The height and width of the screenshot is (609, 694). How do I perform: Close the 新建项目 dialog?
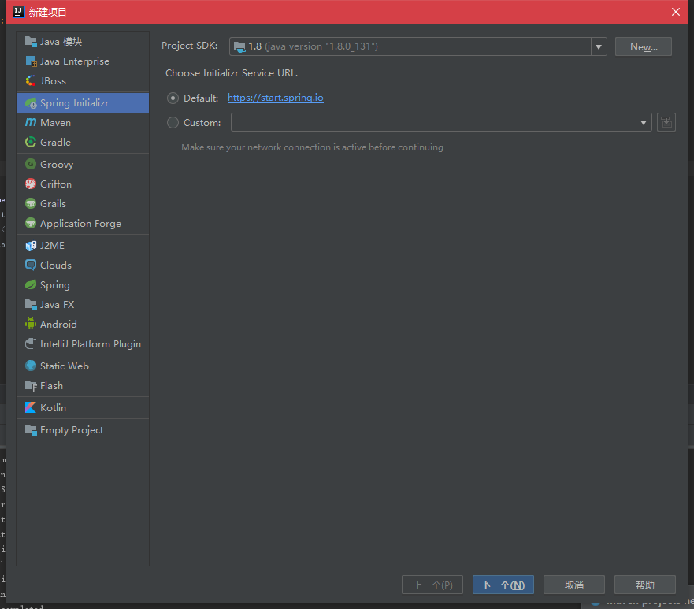tap(675, 12)
